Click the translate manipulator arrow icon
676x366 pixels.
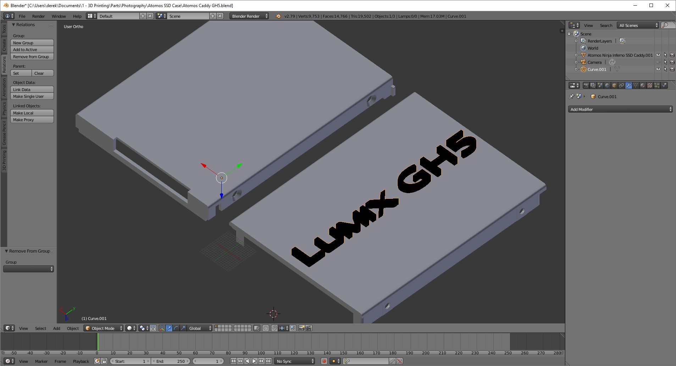(x=169, y=328)
